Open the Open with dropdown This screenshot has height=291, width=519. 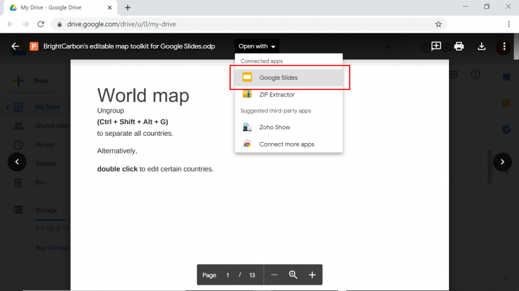pos(257,45)
